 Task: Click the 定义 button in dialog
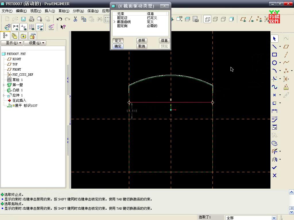tap(118, 41)
